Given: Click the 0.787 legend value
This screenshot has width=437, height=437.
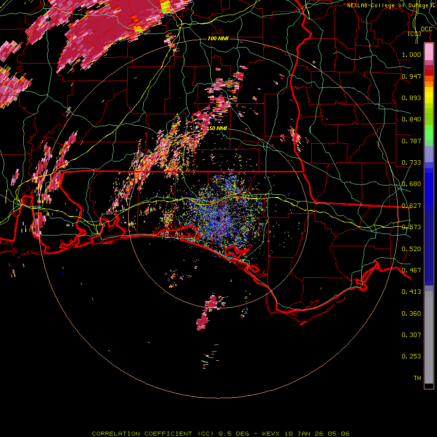Looking at the screenshot, I should tap(411, 141).
